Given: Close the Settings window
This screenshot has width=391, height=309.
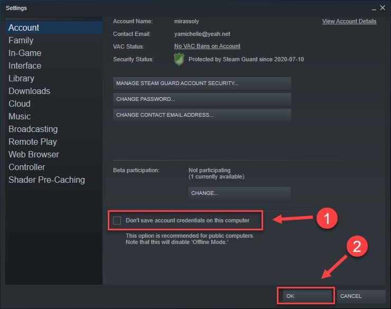Looking at the screenshot, I should (383, 8).
